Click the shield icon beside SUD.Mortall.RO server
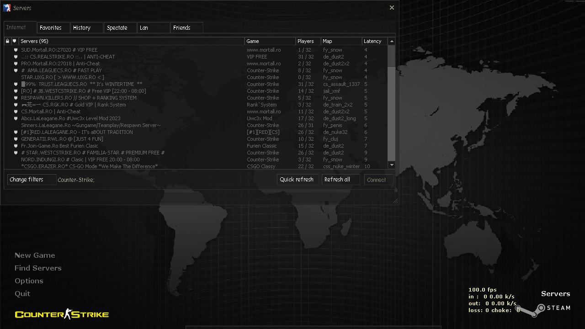This screenshot has width=585, height=329. point(15,50)
